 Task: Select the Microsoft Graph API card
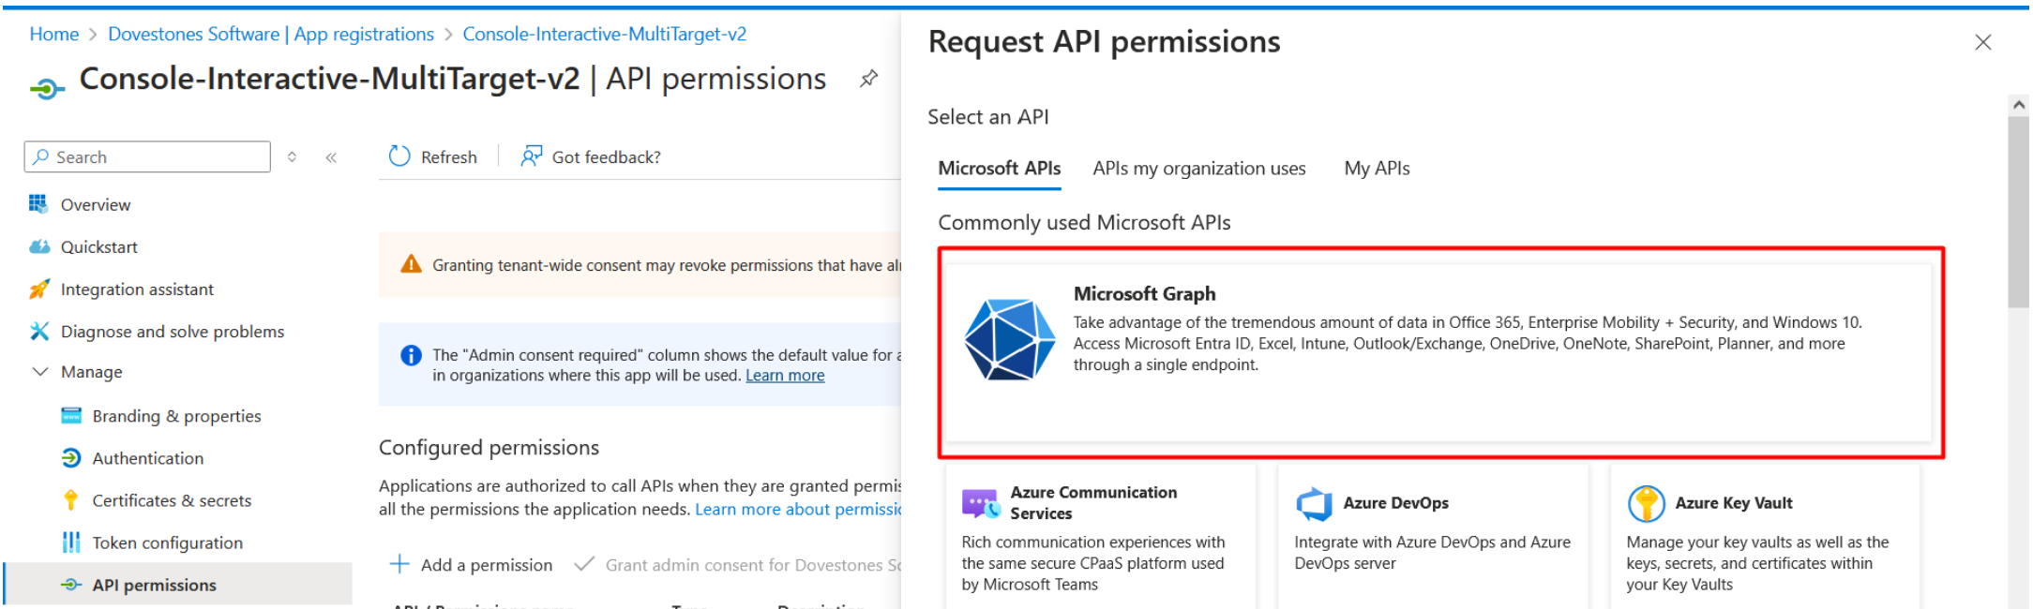coord(1439,352)
